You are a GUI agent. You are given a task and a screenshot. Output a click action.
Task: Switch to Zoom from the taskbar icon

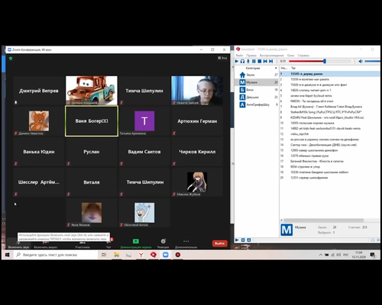(166, 255)
